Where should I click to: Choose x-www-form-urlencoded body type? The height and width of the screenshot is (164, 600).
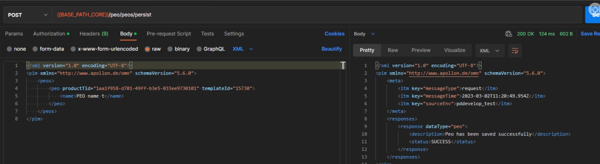[73, 49]
